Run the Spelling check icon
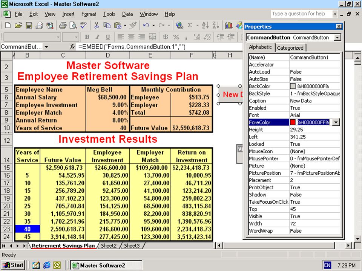This screenshot has width=362, height=271. [83, 25]
